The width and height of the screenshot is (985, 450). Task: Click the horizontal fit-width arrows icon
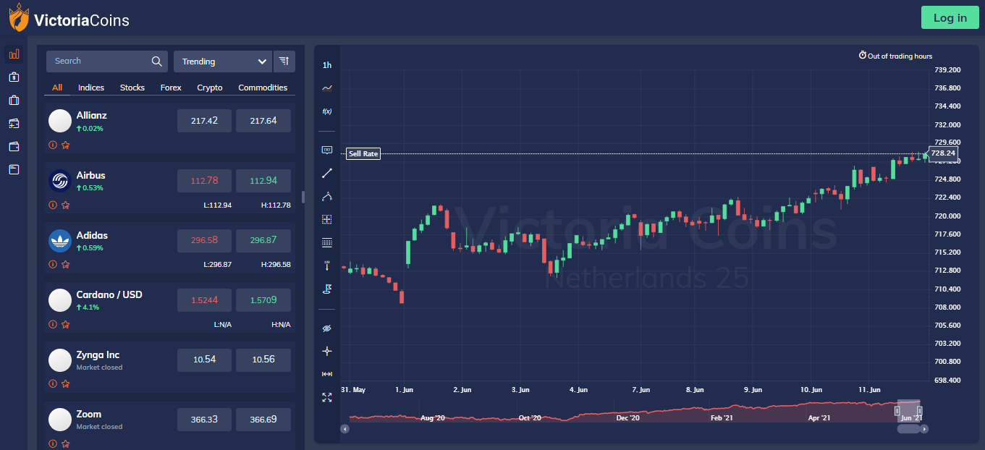coord(327,374)
